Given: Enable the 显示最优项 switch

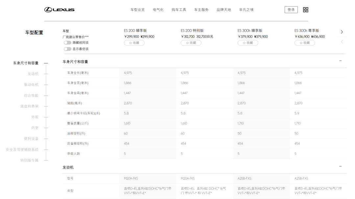Looking at the screenshot, I should click(67, 49).
